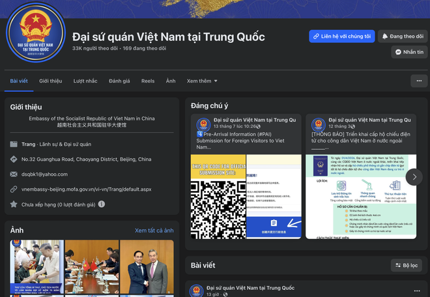Click the 13 giờ post timestamp
Viewport: 430px width, 297px height.
coord(212,294)
